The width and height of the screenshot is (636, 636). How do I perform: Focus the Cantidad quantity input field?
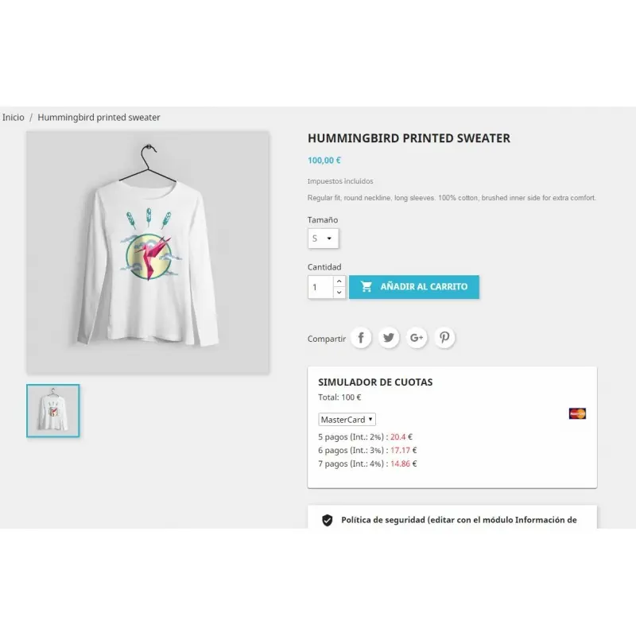321,287
